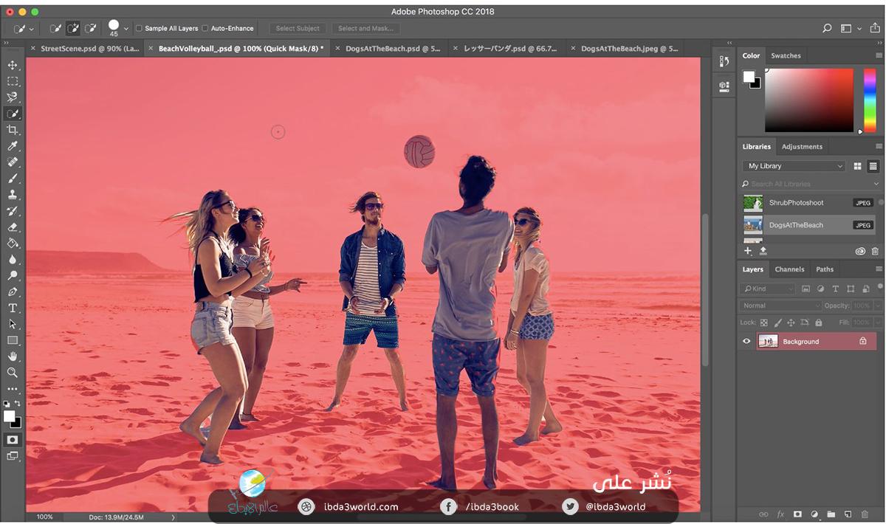Select the Eraser tool
Image resolution: width=886 pixels, height=524 pixels.
point(13,227)
